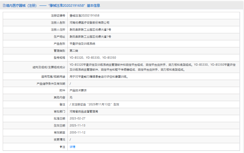Select the header title 境内医疗器械（注册）基本信息

[53, 5]
